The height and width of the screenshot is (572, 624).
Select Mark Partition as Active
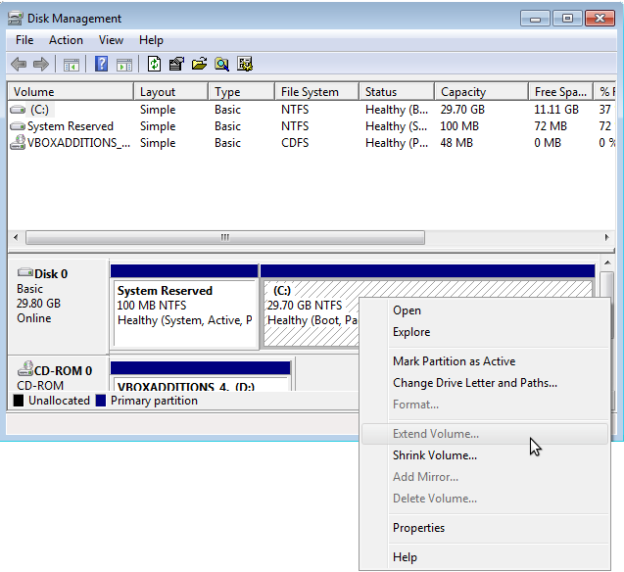click(485, 361)
